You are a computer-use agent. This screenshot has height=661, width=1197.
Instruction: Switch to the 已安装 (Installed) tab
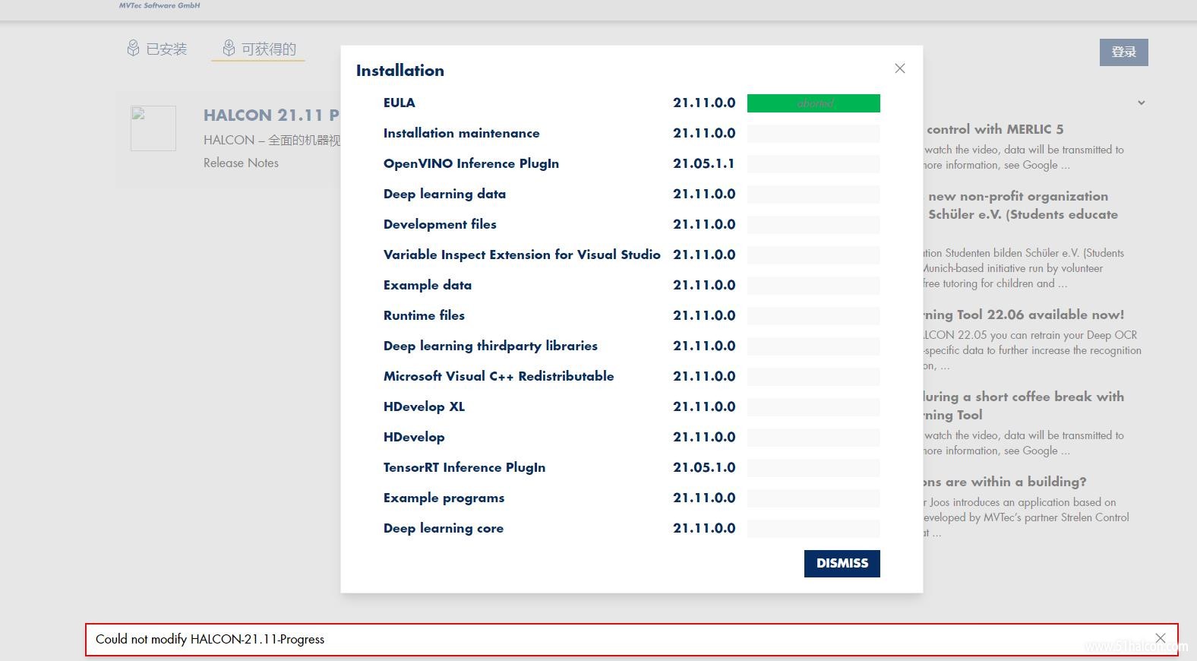[166, 49]
